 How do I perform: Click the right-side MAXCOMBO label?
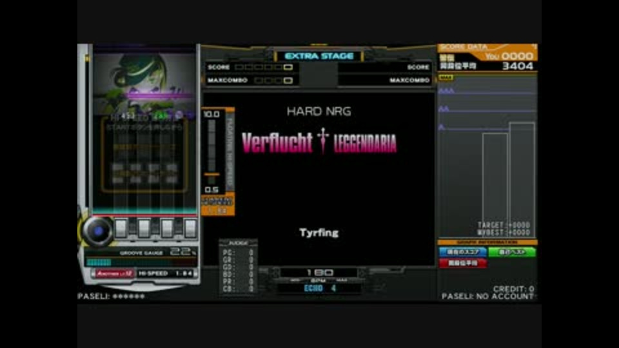click(x=409, y=80)
